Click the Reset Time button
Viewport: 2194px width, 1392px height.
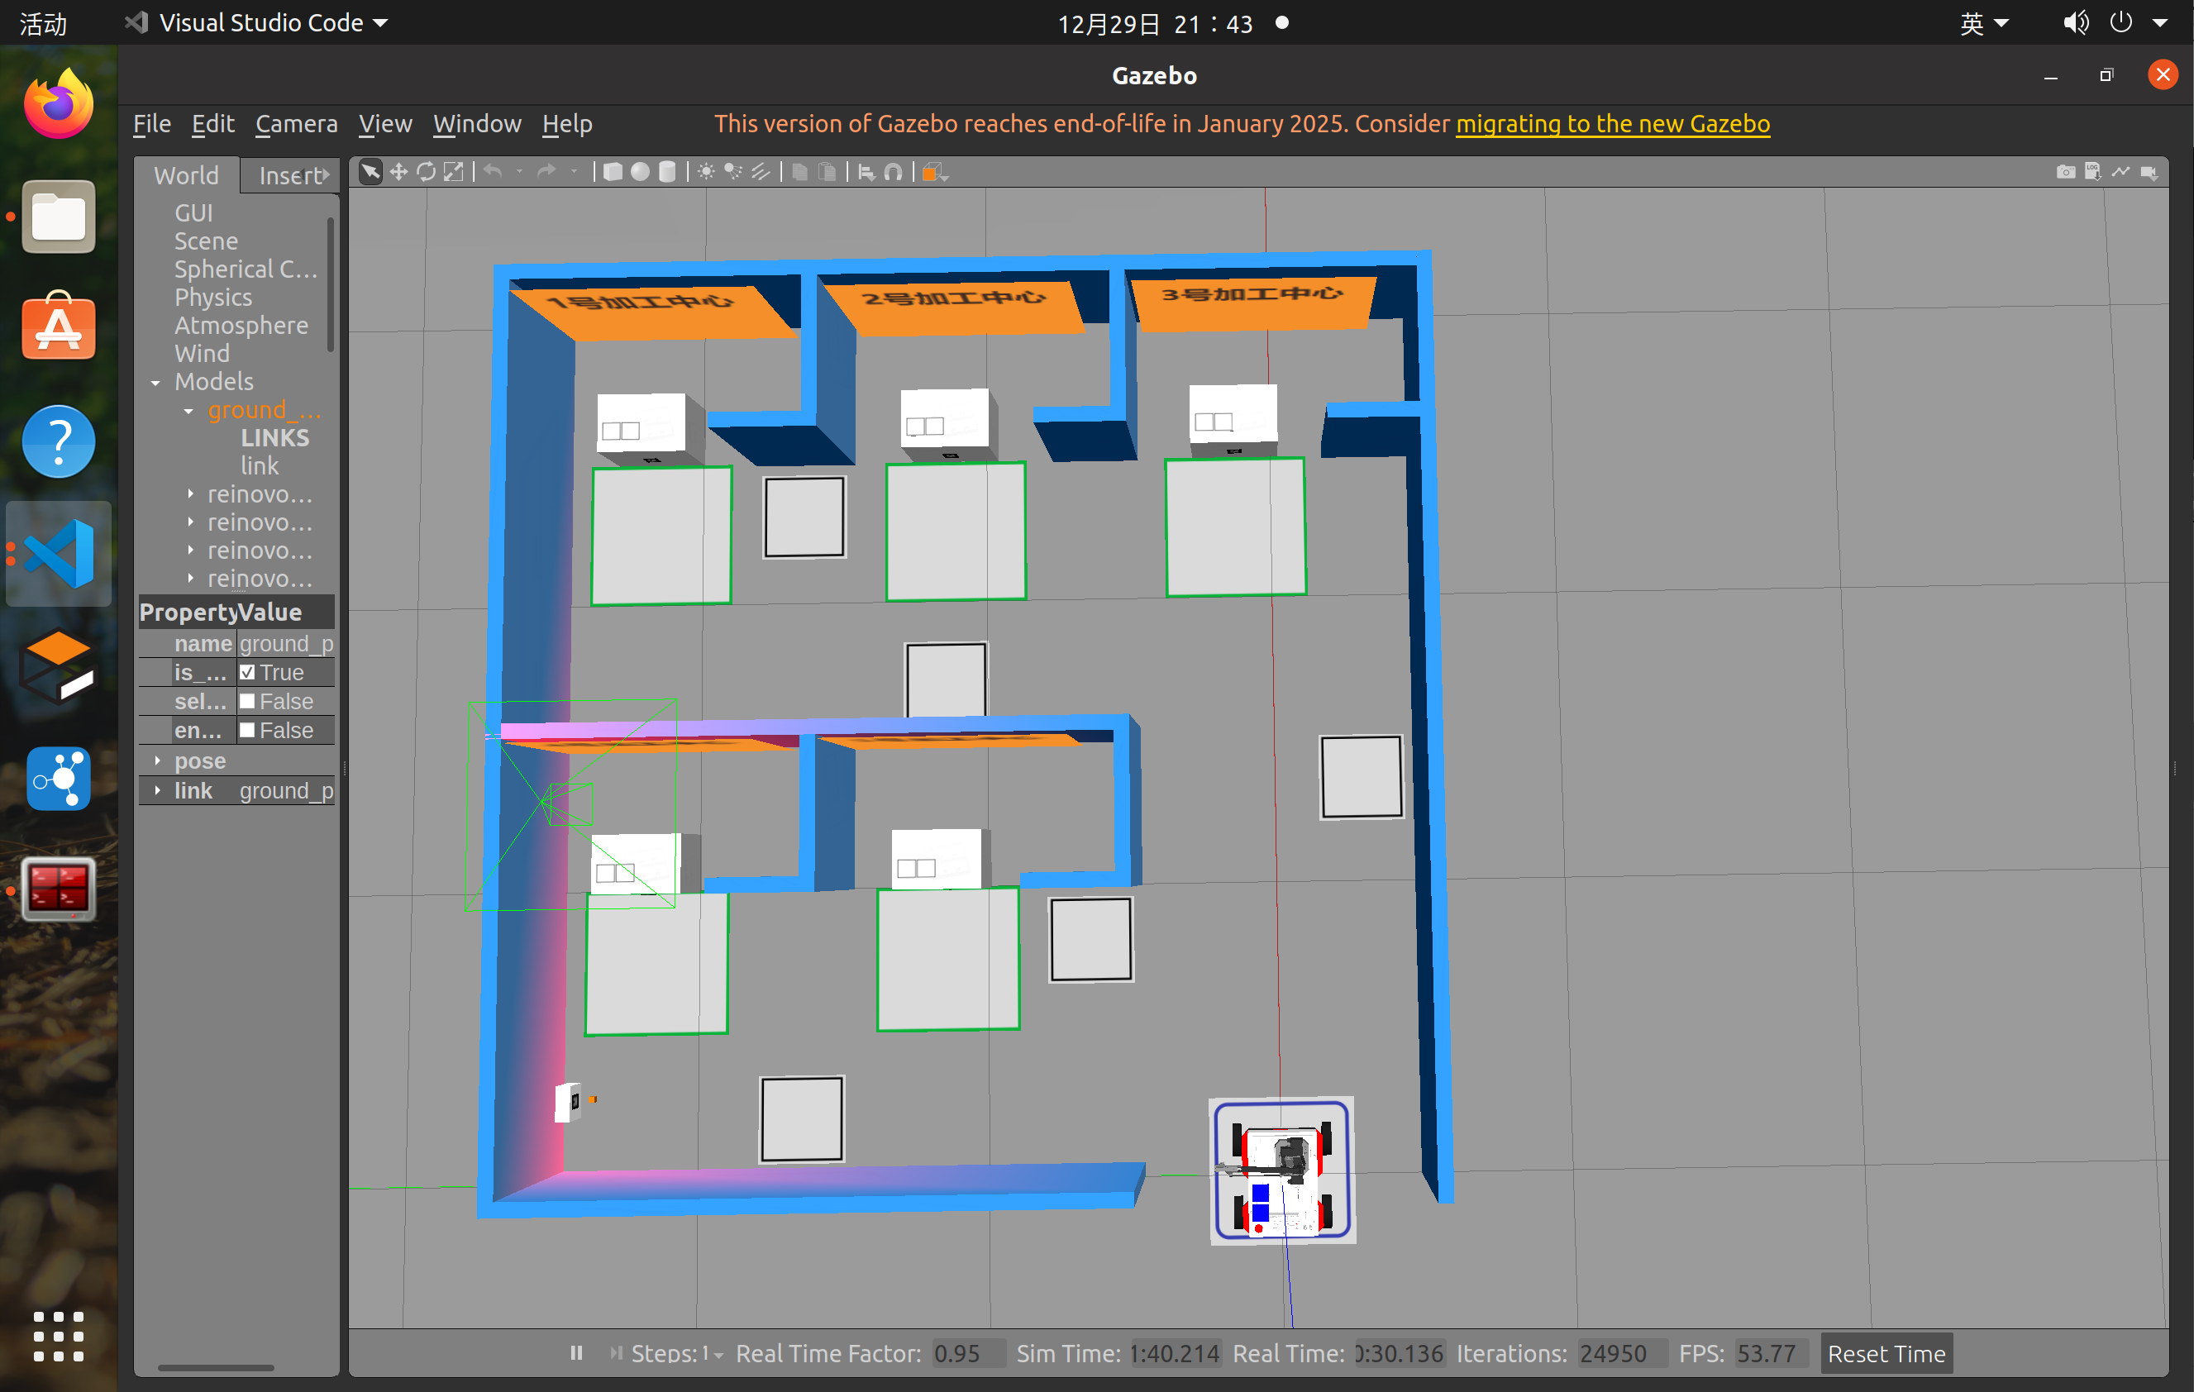[x=1885, y=1354]
